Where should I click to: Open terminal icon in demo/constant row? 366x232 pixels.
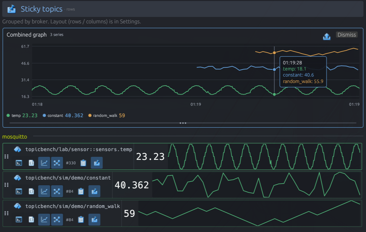coord(19,191)
